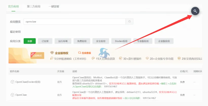Click the OpenClaw name in the second row

(21, 95)
